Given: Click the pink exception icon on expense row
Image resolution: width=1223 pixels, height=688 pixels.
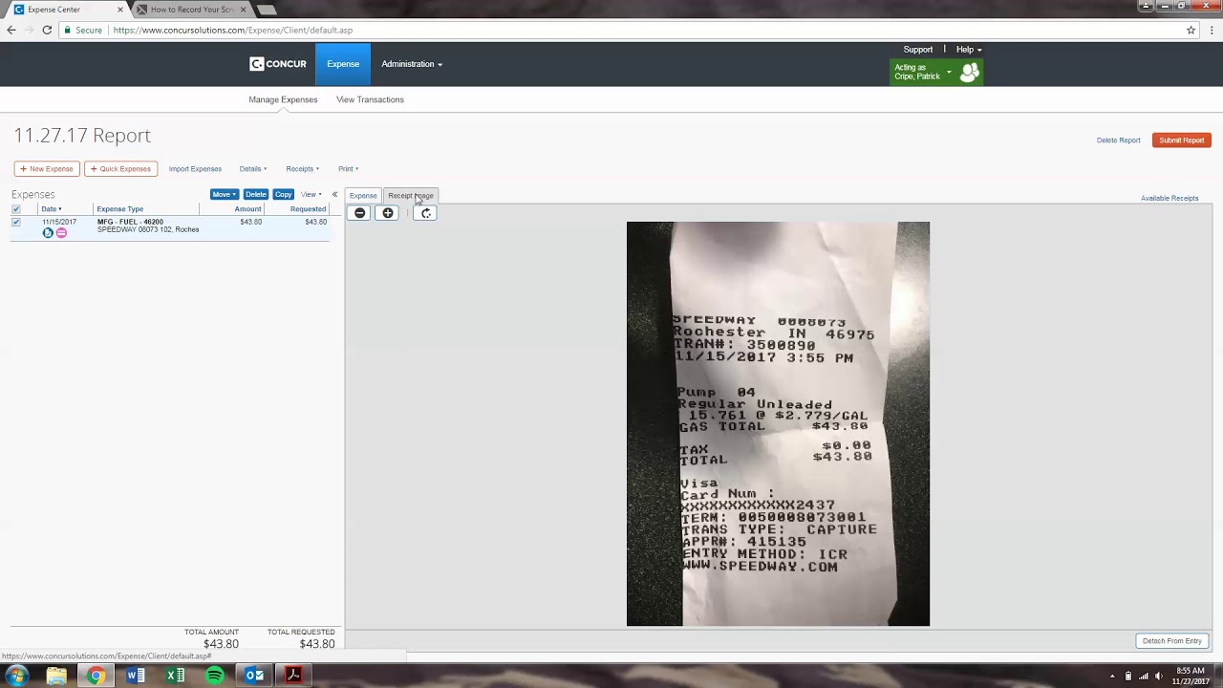Looking at the screenshot, I should [x=61, y=233].
